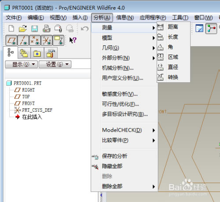This screenshot has width=220, height=202.
Task: Choose 用户定义分析(U)... menu entry
Action: pyautogui.click(x=124, y=78)
